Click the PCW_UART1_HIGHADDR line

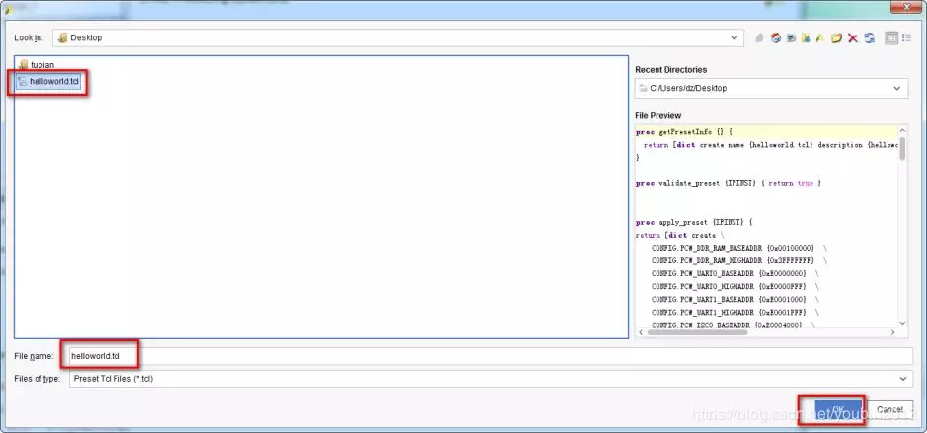tap(734, 313)
